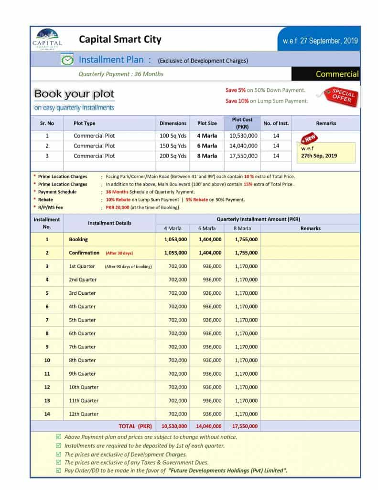Click 'PKR 20,000' fee amount
This screenshot has height=490, width=378.
118,207
